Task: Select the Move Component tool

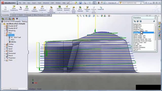Action: (42, 8)
